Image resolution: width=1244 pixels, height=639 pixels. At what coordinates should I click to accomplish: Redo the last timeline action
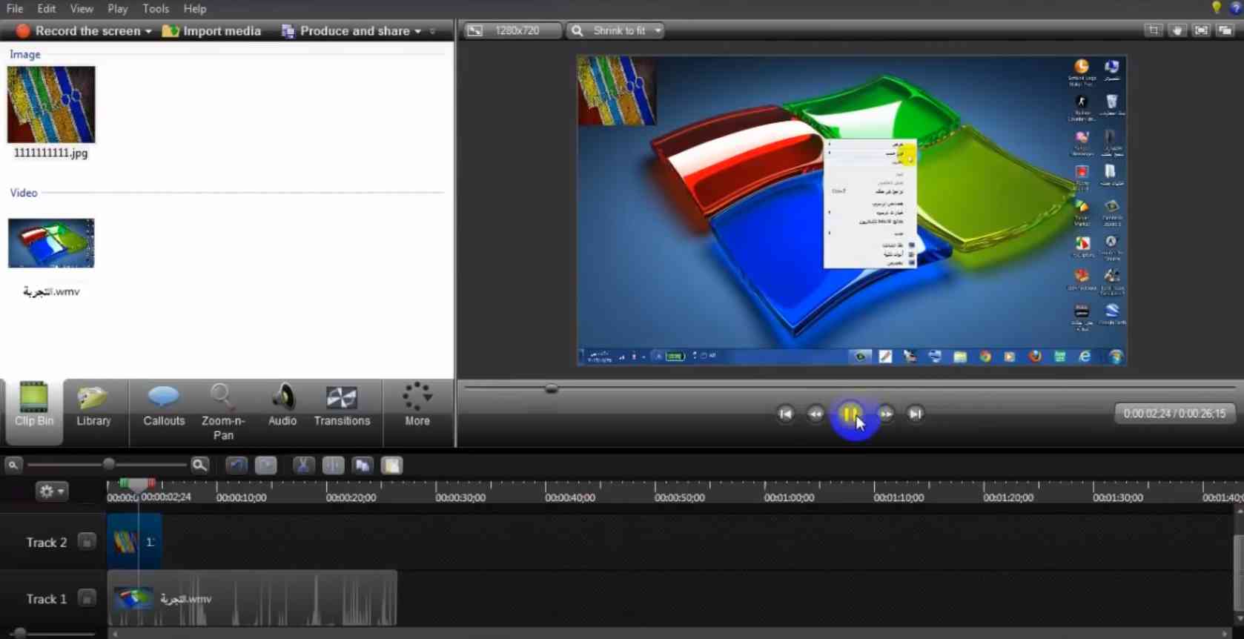[266, 466]
